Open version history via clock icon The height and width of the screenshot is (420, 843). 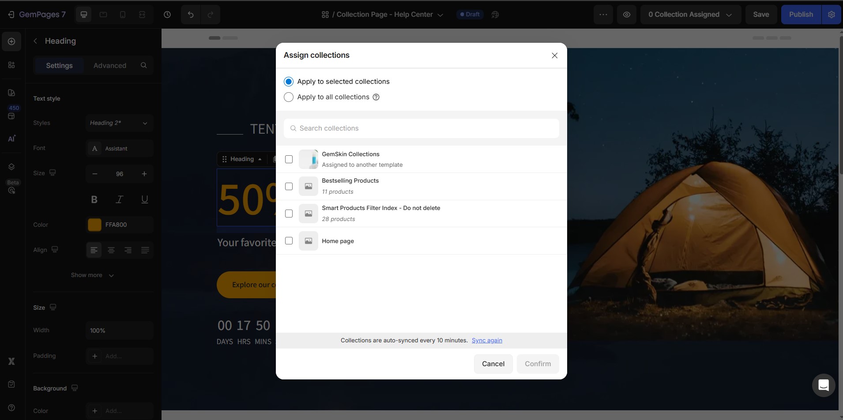tap(167, 15)
